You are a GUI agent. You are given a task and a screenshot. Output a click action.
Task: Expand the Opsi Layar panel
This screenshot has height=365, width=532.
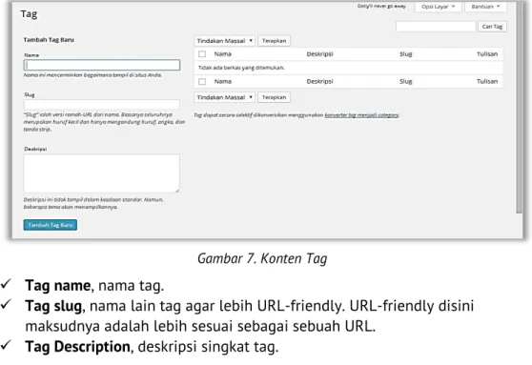tap(438, 7)
